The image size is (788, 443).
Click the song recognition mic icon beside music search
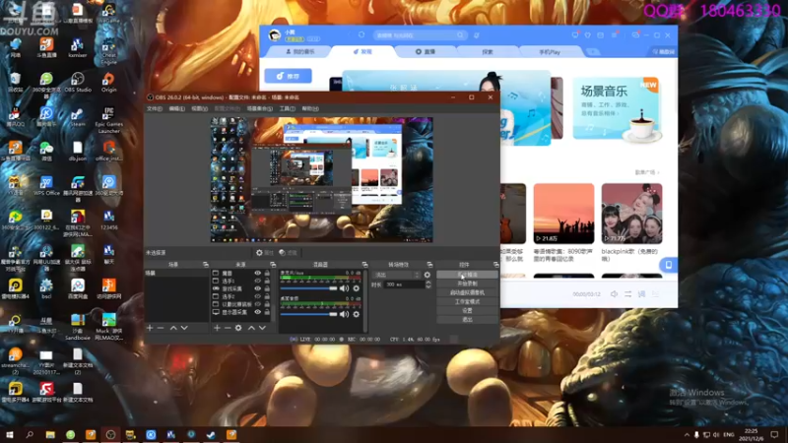[x=477, y=35]
